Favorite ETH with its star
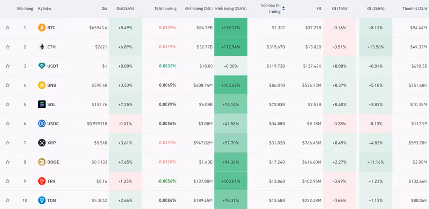Screen dimensions: 429x209 [7, 47]
